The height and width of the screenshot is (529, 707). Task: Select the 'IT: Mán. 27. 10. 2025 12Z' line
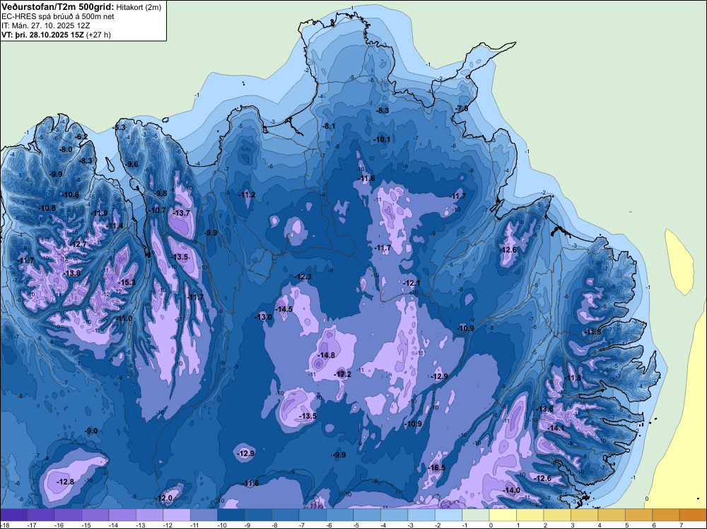(45, 25)
